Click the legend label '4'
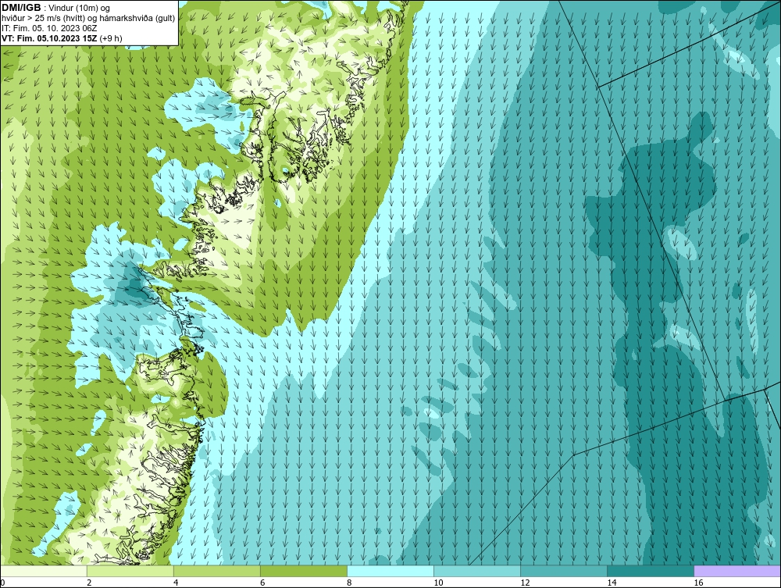 176,583
